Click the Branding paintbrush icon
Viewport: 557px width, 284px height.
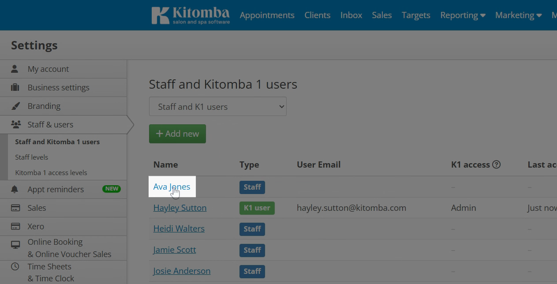click(15, 106)
